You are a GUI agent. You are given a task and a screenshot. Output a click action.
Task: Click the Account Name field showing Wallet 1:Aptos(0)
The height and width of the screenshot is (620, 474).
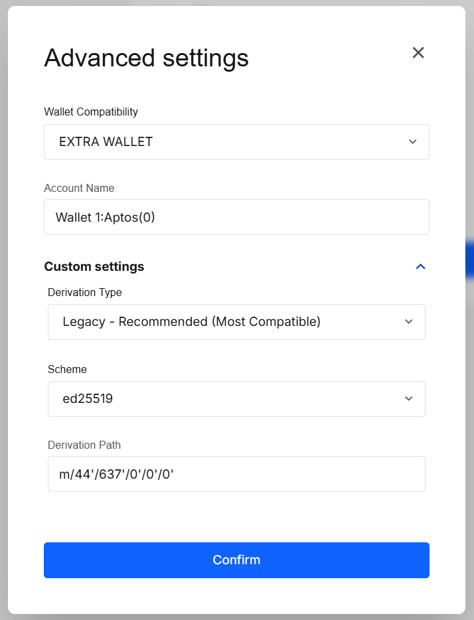click(236, 217)
